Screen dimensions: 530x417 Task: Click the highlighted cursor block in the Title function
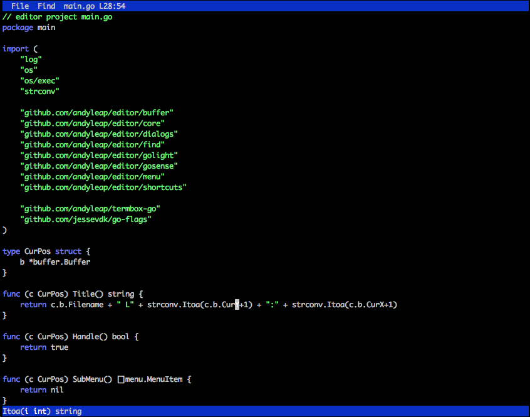(237, 305)
